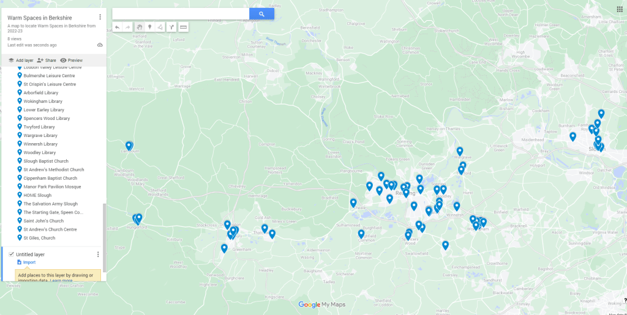This screenshot has height=315, width=627.
Task: Open map title three-dot options menu
Action: click(x=100, y=17)
